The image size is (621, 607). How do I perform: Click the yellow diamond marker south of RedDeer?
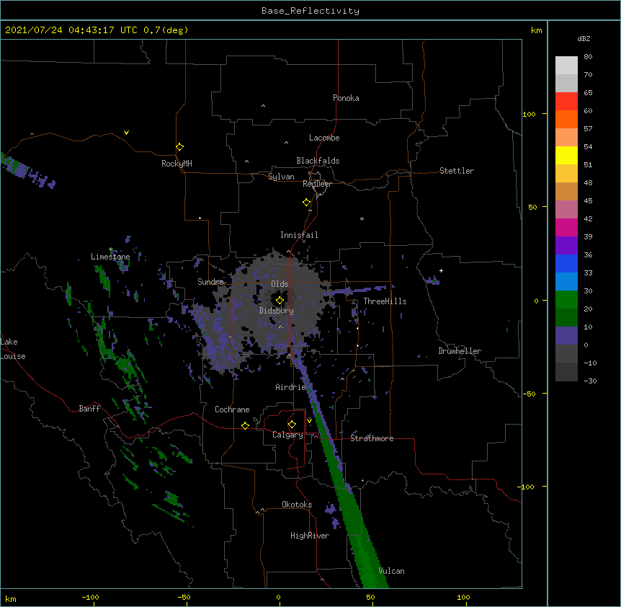[307, 203]
